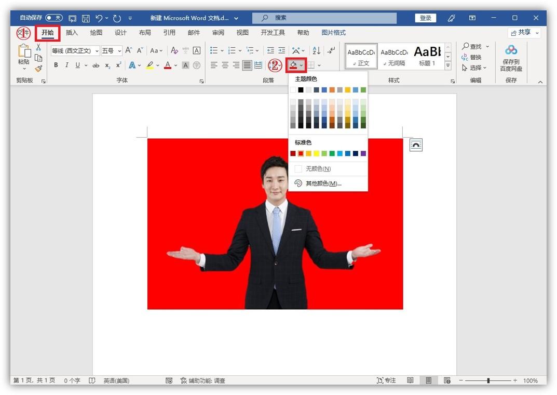Toggle the AutoSave switch
This screenshot has height=395, width=557.
pyautogui.click(x=54, y=18)
